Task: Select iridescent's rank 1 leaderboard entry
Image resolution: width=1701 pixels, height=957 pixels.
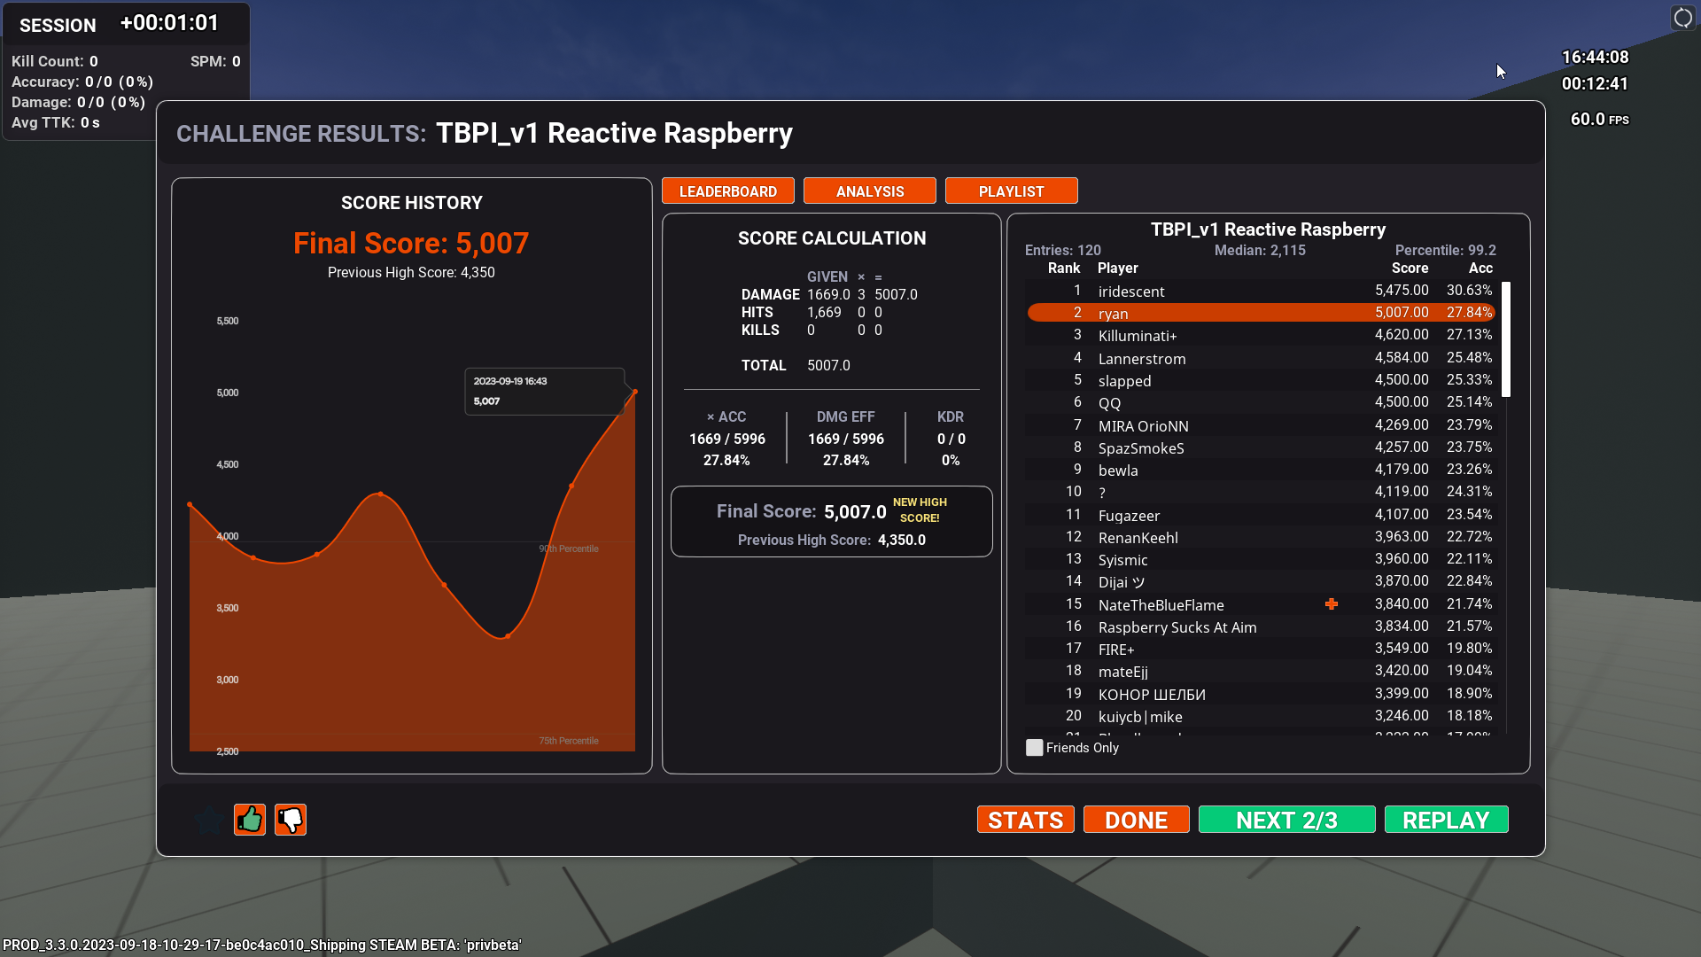Action: pyautogui.click(x=1131, y=292)
